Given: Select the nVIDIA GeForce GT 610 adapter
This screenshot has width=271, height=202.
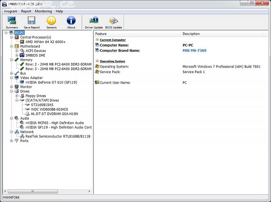Looking at the screenshot, I should point(51,82).
